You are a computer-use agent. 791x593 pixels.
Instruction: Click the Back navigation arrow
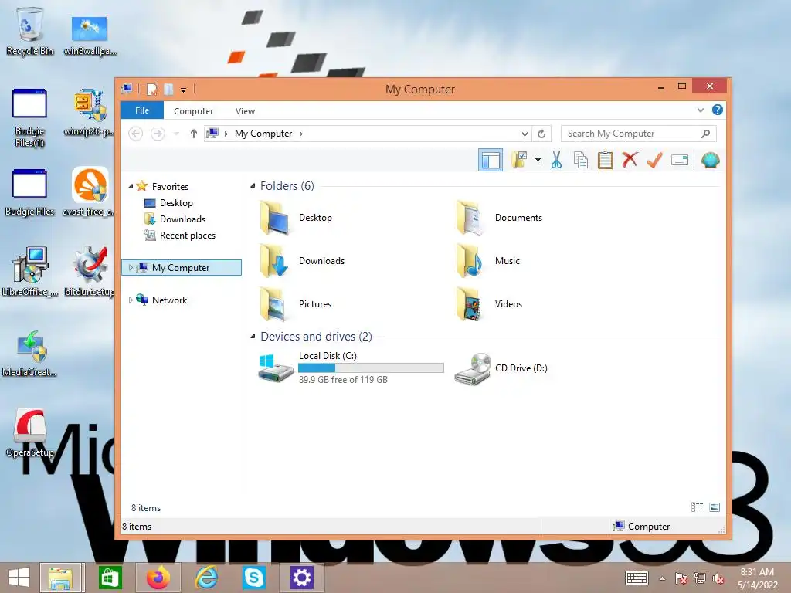[135, 134]
